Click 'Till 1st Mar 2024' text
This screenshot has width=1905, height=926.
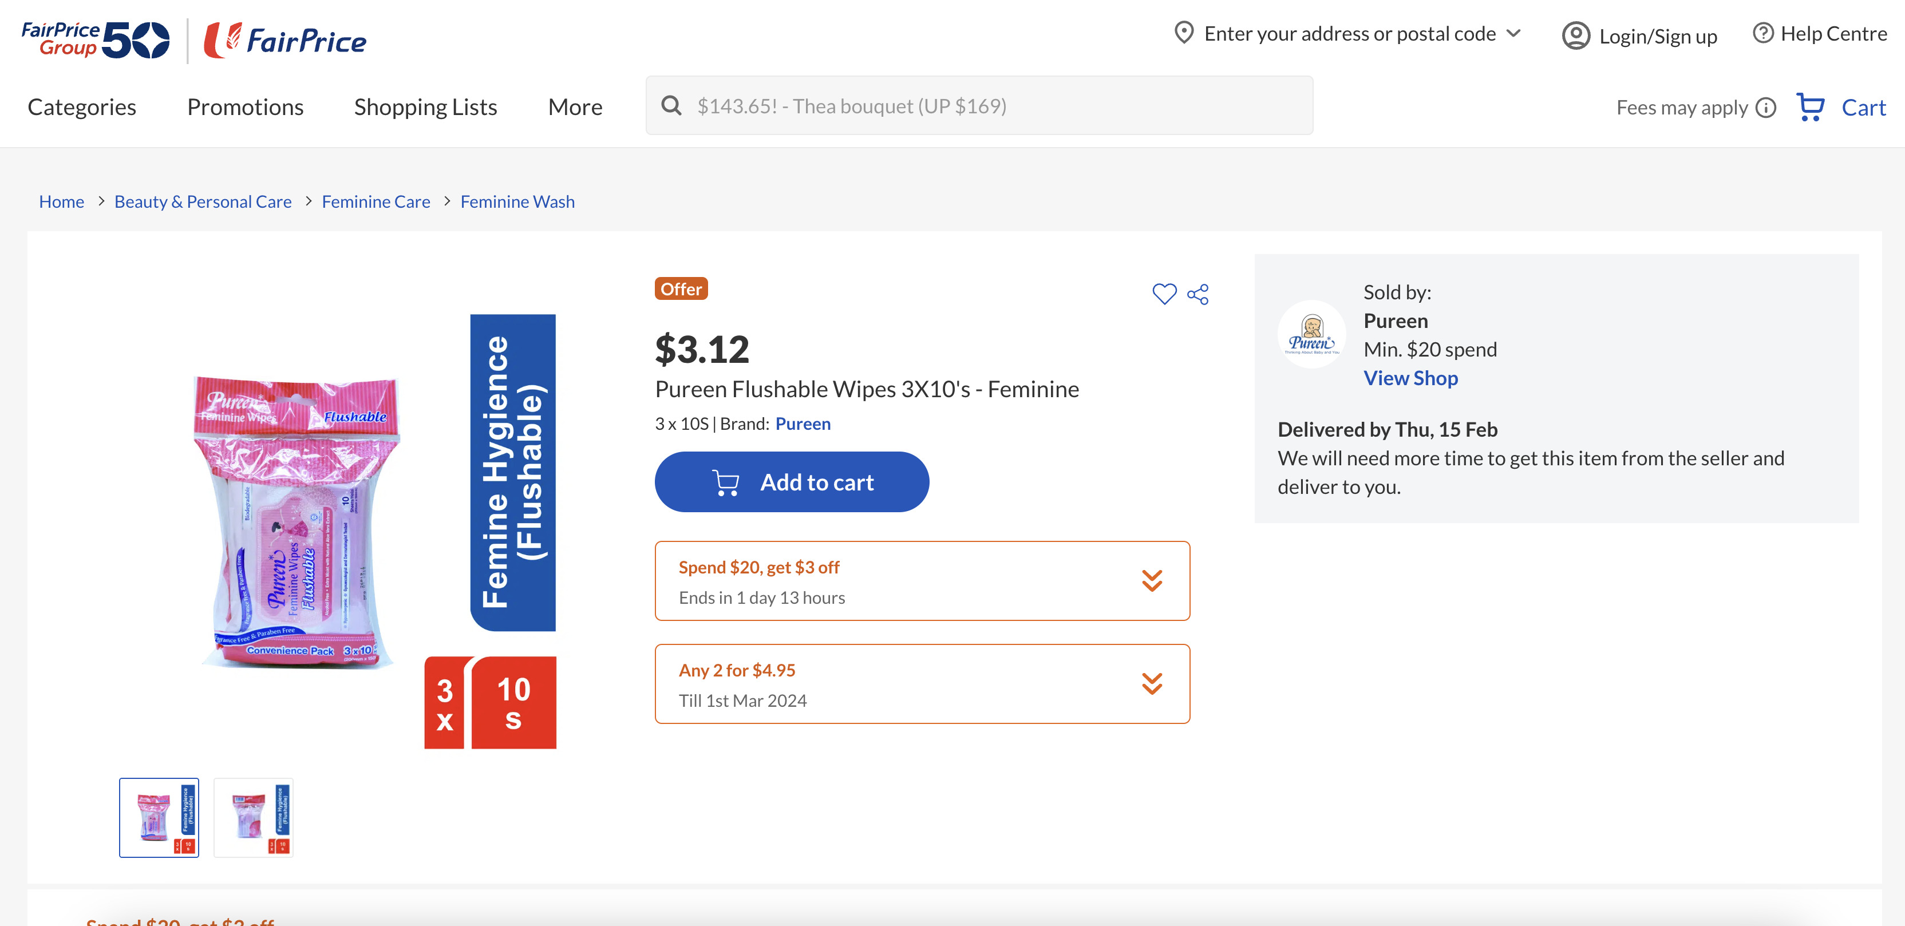pos(742,700)
